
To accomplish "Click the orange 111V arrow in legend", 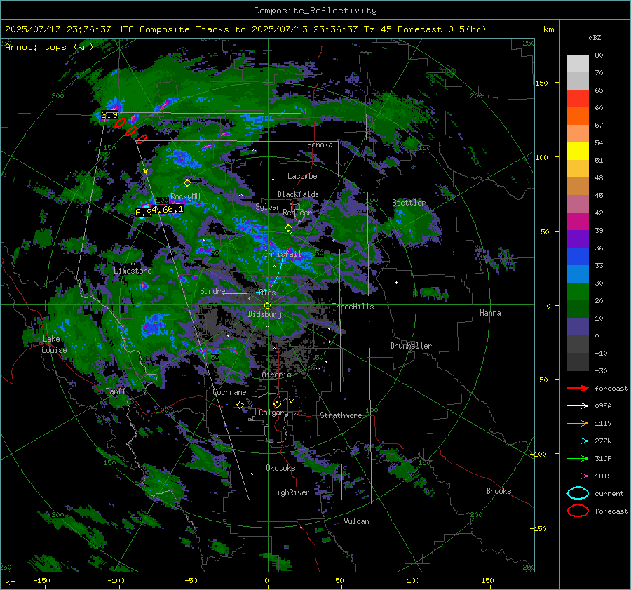I will [578, 423].
